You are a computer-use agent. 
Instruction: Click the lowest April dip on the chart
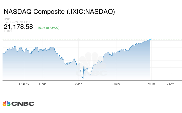coord(82,78)
